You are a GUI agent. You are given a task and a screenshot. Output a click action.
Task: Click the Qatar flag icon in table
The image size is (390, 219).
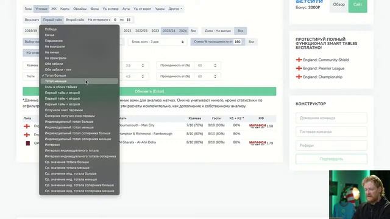pyautogui.click(x=28, y=144)
